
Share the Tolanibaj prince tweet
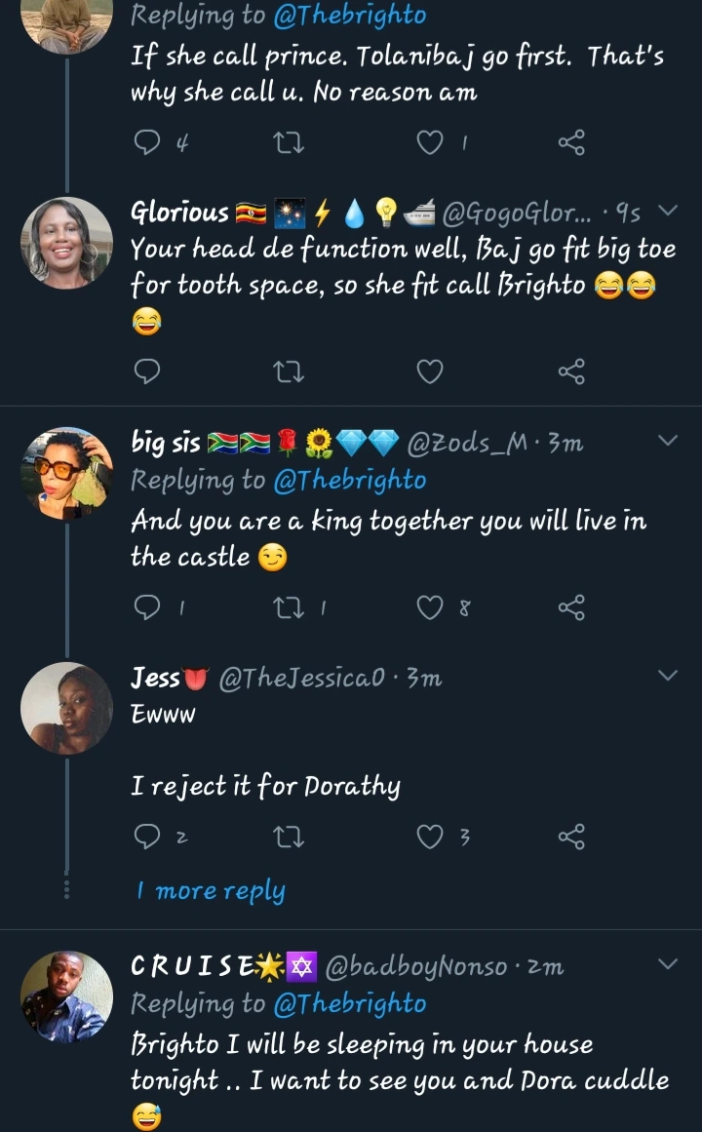[x=571, y=143]
